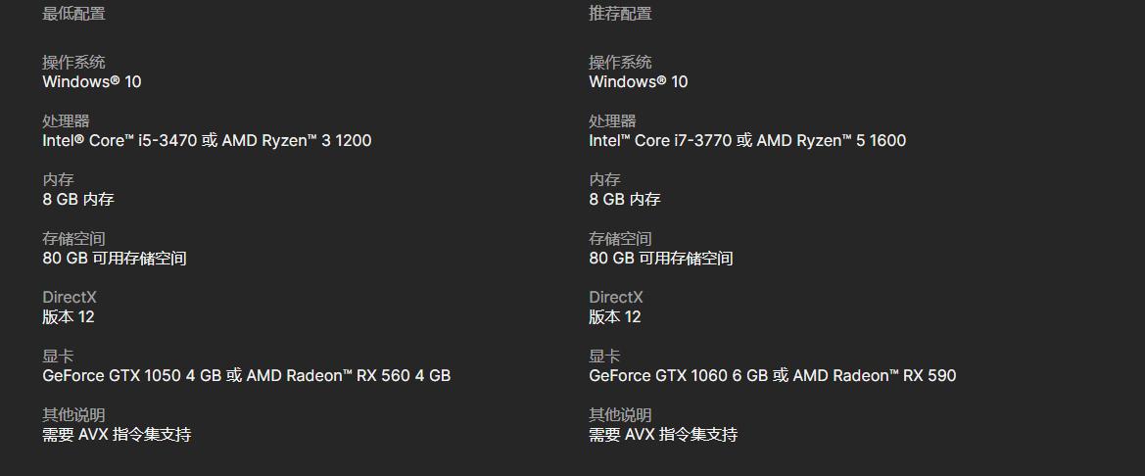Click the minimum 8 GB 内存 value

pos(78,199)
